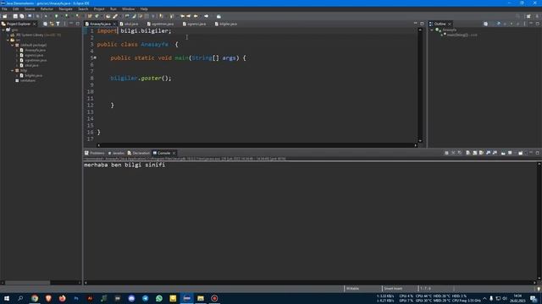Click the editor vertical scrollbar
The width and height of the screenshot is (542, 304).
pyautogui.click(x=420, y=85)
